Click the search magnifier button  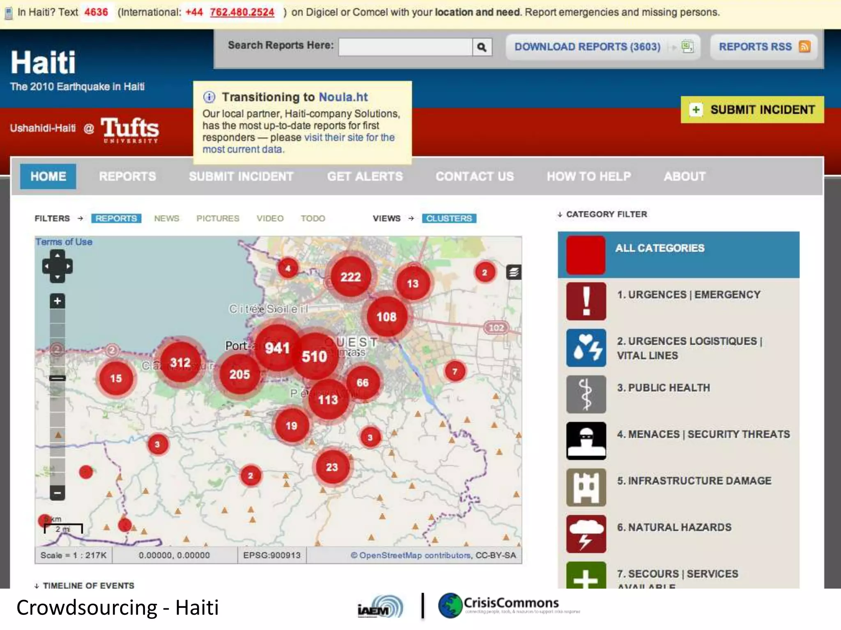pos(482,47)
